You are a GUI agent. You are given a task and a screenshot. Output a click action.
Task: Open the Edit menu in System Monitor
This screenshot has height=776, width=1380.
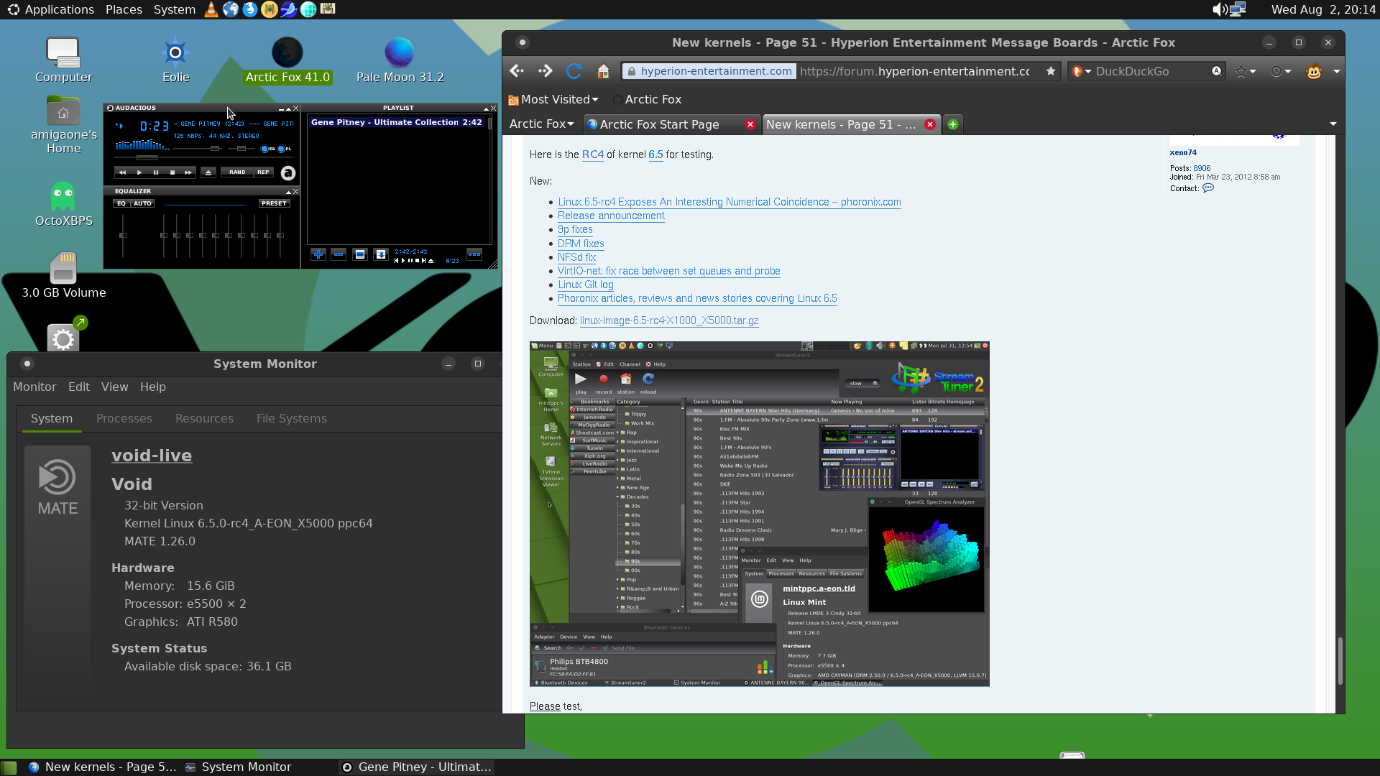pos(79,387)
